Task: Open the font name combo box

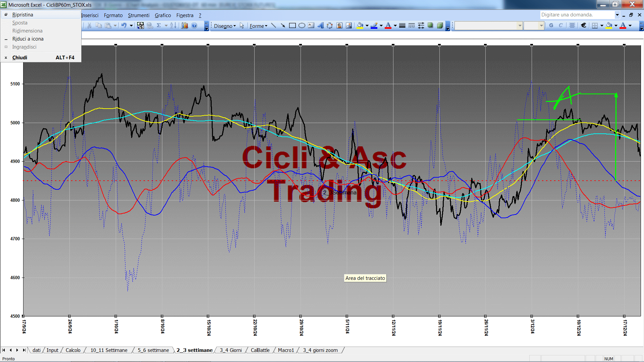Action: pos(489,25)
